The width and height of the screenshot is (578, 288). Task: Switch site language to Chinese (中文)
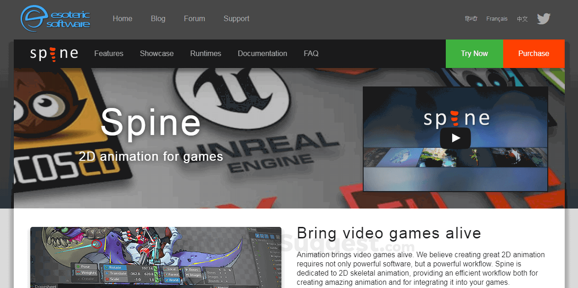tap(522, 19)
